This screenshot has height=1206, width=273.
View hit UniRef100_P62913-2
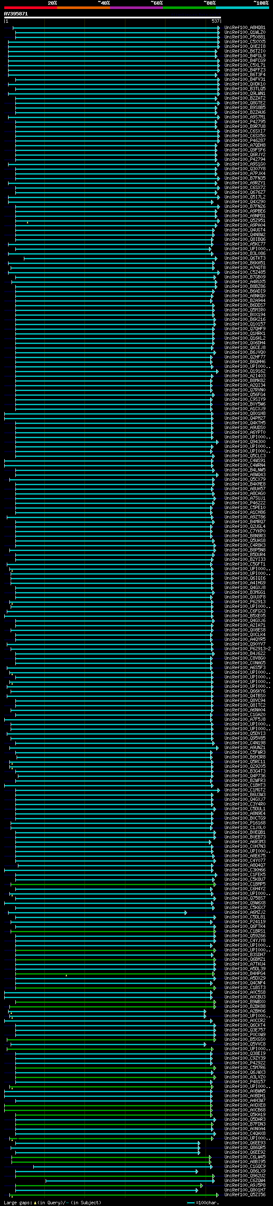248,649
